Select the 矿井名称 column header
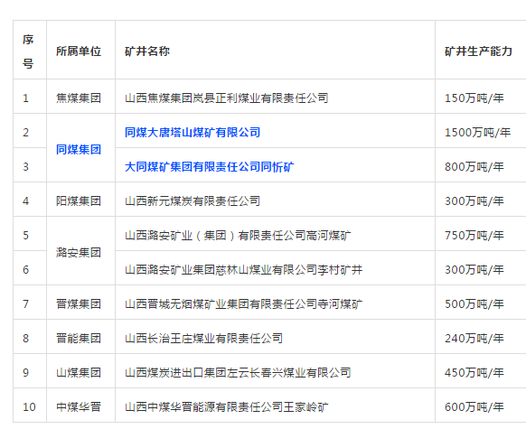The width and height of the screenshot is (526, 429). click(275, 50)
